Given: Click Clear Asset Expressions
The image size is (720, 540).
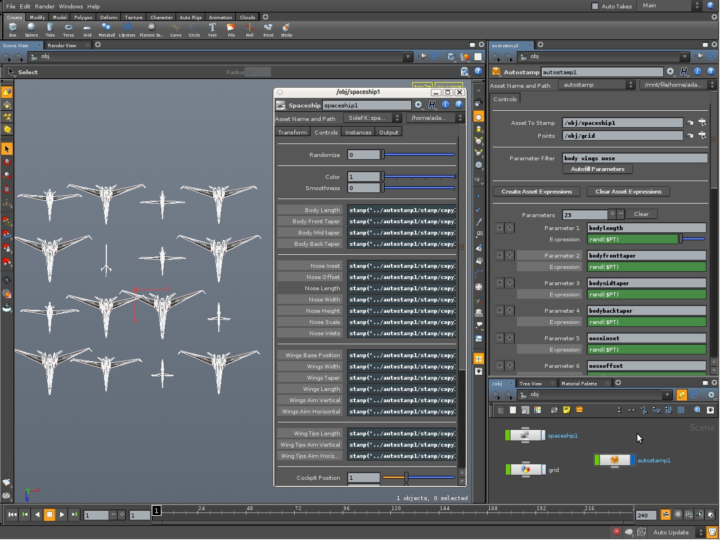Looking at the screenshot, I should pyautogui.click(x=628, y=191).
